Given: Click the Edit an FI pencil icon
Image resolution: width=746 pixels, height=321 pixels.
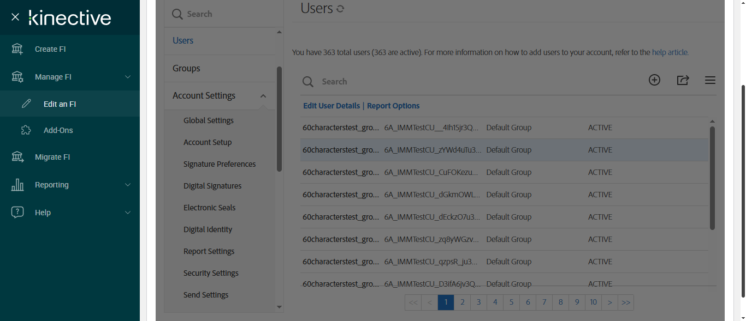Looking at the screenshot, I should [26, 104].
